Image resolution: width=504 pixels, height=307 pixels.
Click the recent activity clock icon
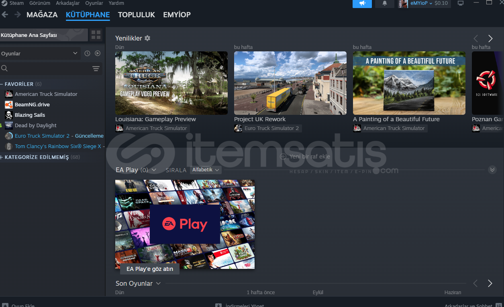(87, 53)
